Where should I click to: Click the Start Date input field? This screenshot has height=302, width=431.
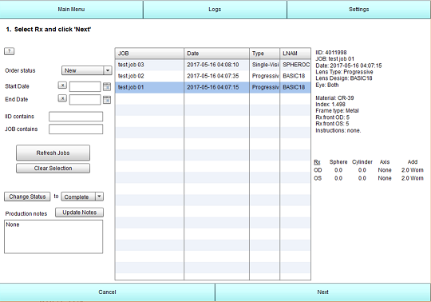click(85, 86)
